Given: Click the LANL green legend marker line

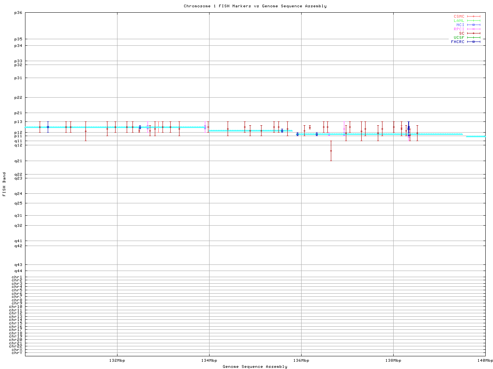Looking at the screenshot, I should pyautogui.click(x=473, y=21).
